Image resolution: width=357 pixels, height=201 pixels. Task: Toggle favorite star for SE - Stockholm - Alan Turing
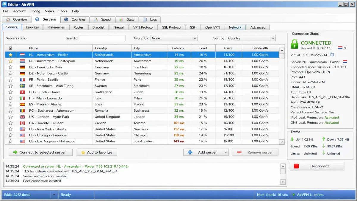[x=10, y=86]
